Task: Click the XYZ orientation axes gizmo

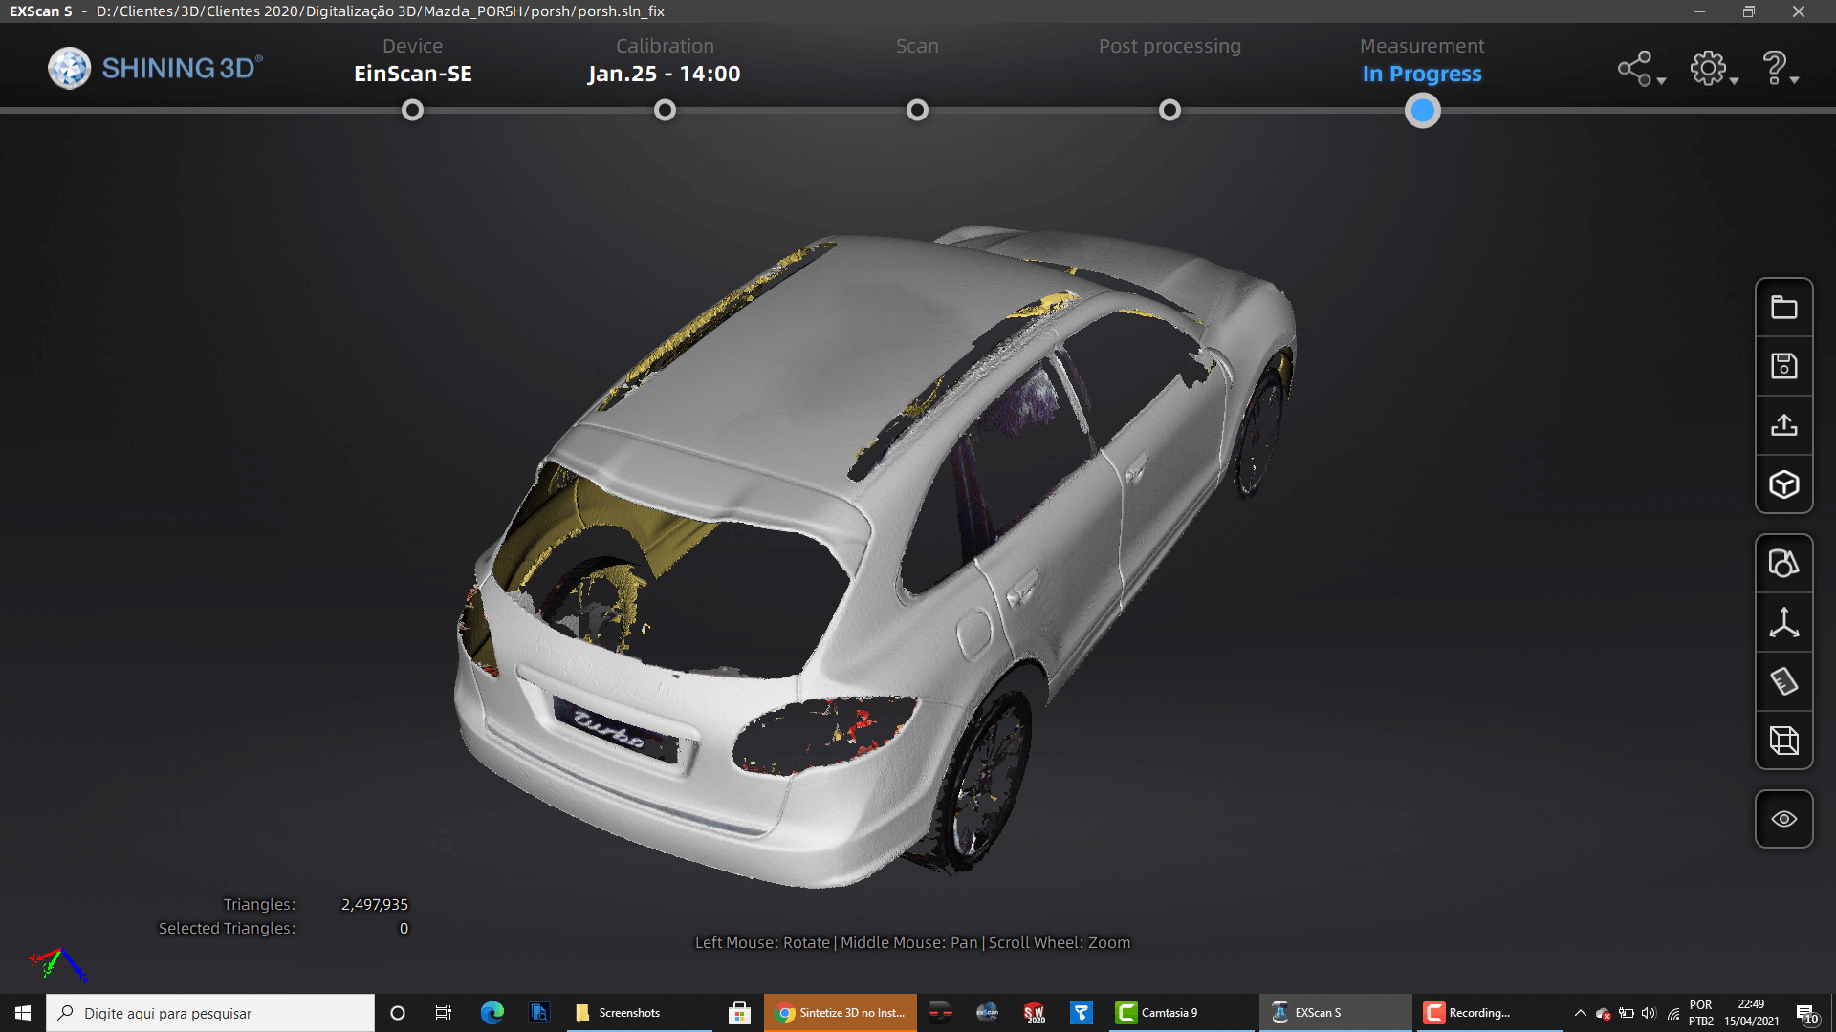Action: [x=58, y=963]
